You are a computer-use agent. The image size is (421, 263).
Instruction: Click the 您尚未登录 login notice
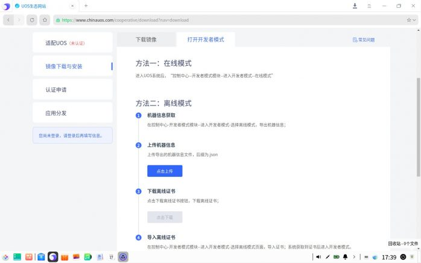click(72, 135)
